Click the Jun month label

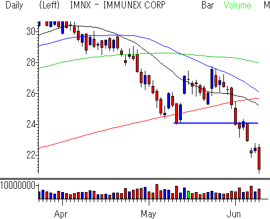234,214
